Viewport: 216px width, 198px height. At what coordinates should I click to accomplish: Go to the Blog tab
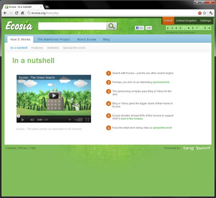(x=106, y=39)
